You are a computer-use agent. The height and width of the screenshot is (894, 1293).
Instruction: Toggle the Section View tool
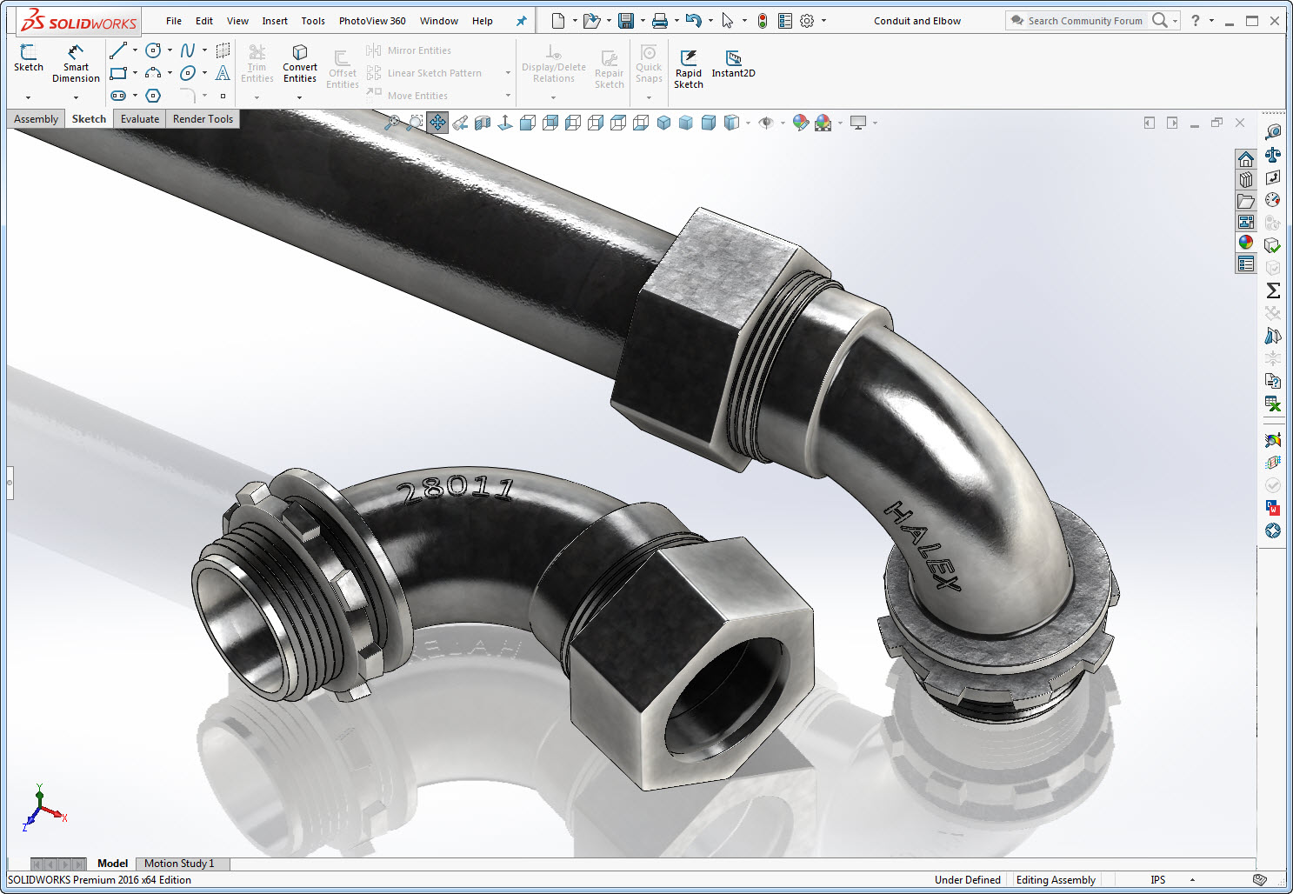(483, 123)
